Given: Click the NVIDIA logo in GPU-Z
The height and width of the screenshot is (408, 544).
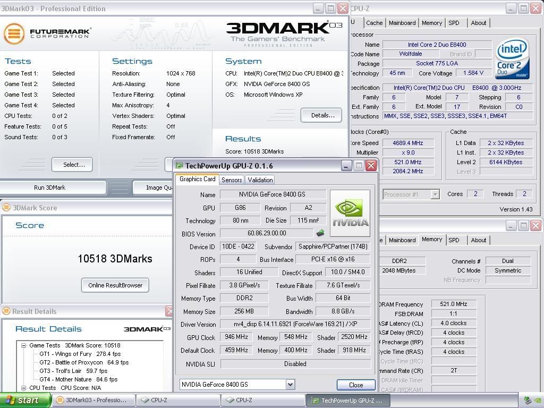Looking at the screenshot, I should tap(350, 213).
